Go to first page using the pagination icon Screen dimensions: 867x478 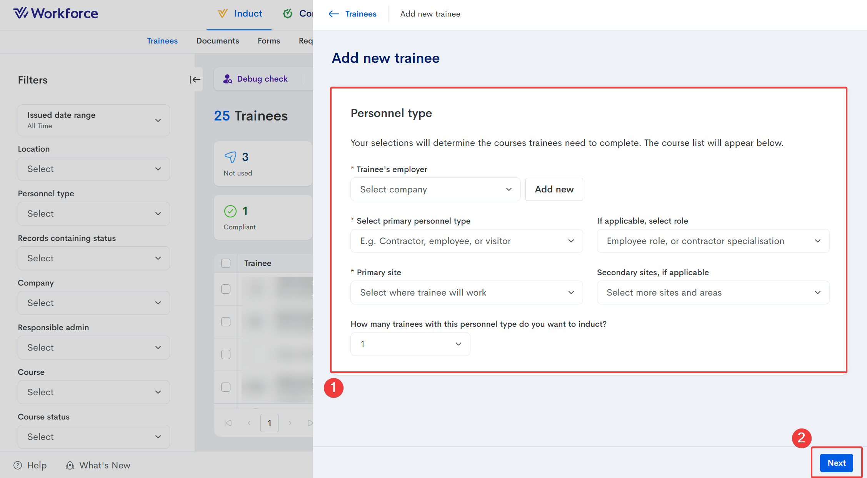pos(228,423)
